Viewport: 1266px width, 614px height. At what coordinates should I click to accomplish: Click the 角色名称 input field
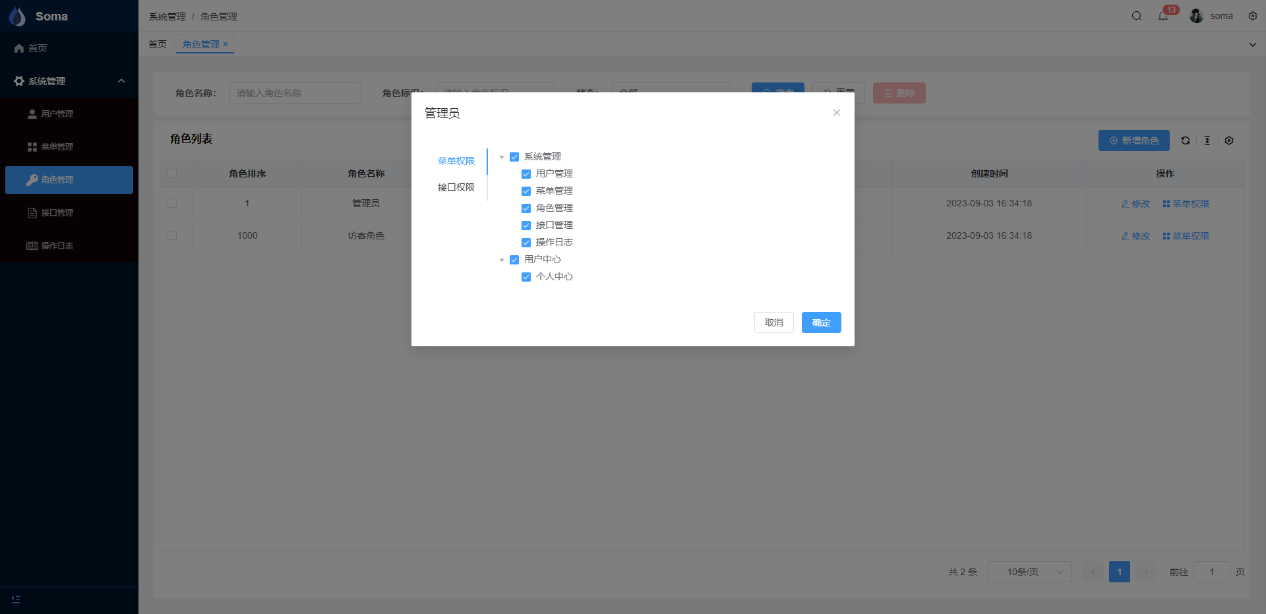(295, 93)
